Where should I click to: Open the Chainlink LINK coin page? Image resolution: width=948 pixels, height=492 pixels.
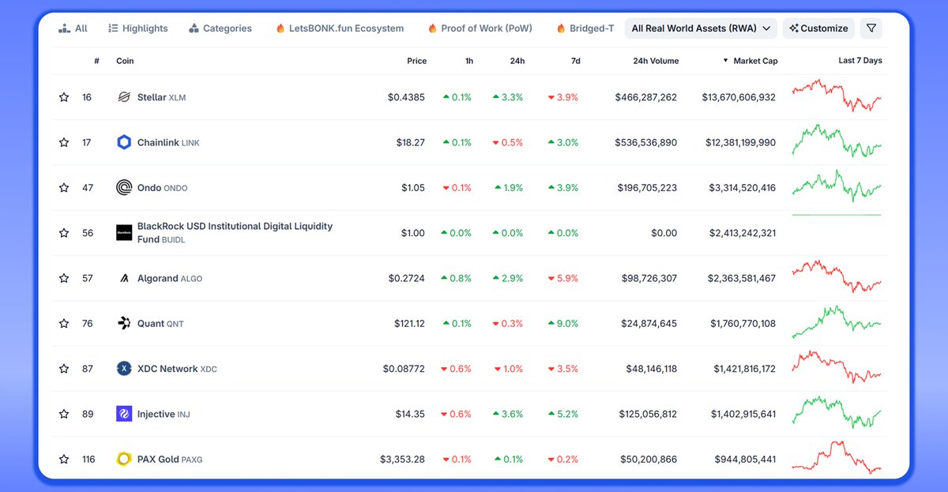(169, 143)
